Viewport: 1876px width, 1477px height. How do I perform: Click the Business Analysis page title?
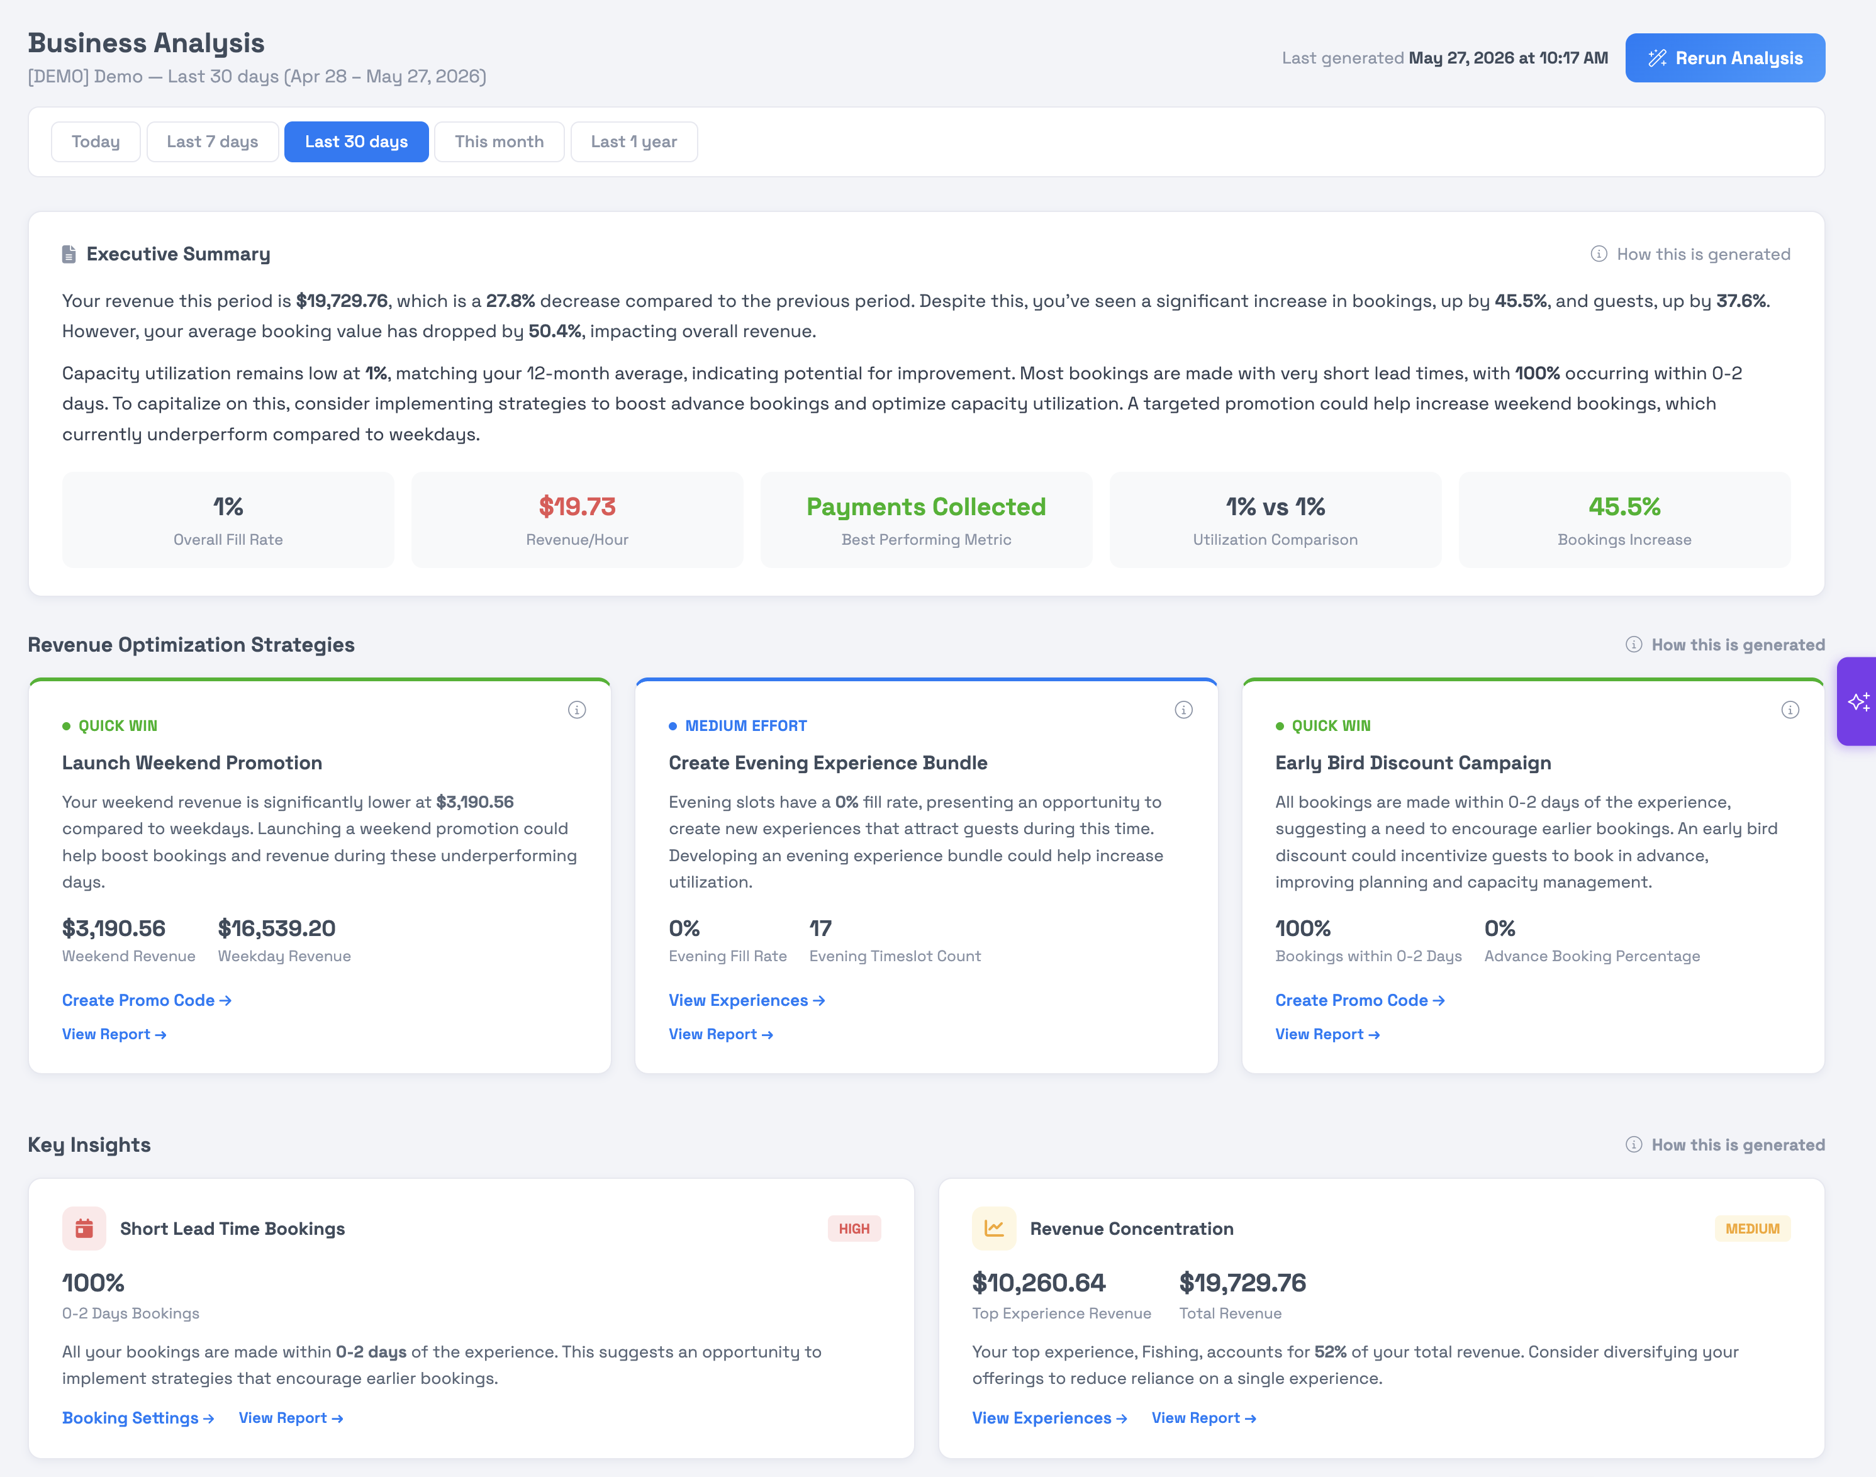146,43
